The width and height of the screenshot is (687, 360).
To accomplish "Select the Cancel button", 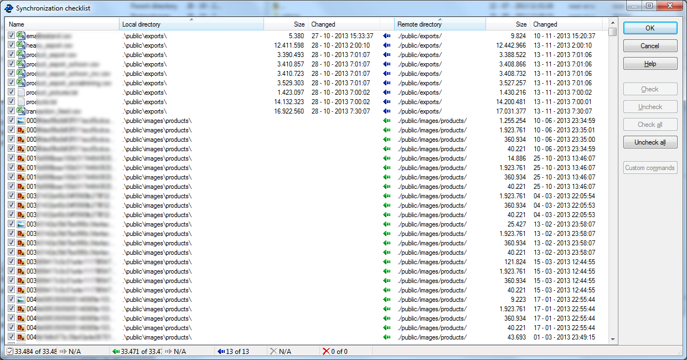I will (x=650, y=45).
